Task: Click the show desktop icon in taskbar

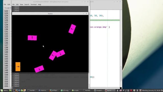Action: [10, 90]
